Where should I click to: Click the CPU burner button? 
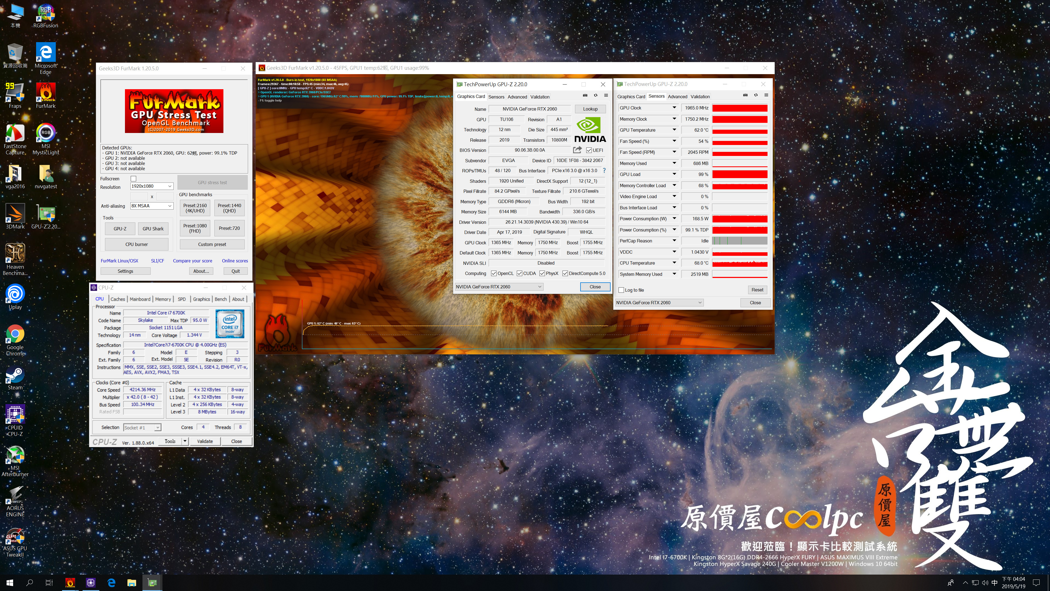coord(136,244)
